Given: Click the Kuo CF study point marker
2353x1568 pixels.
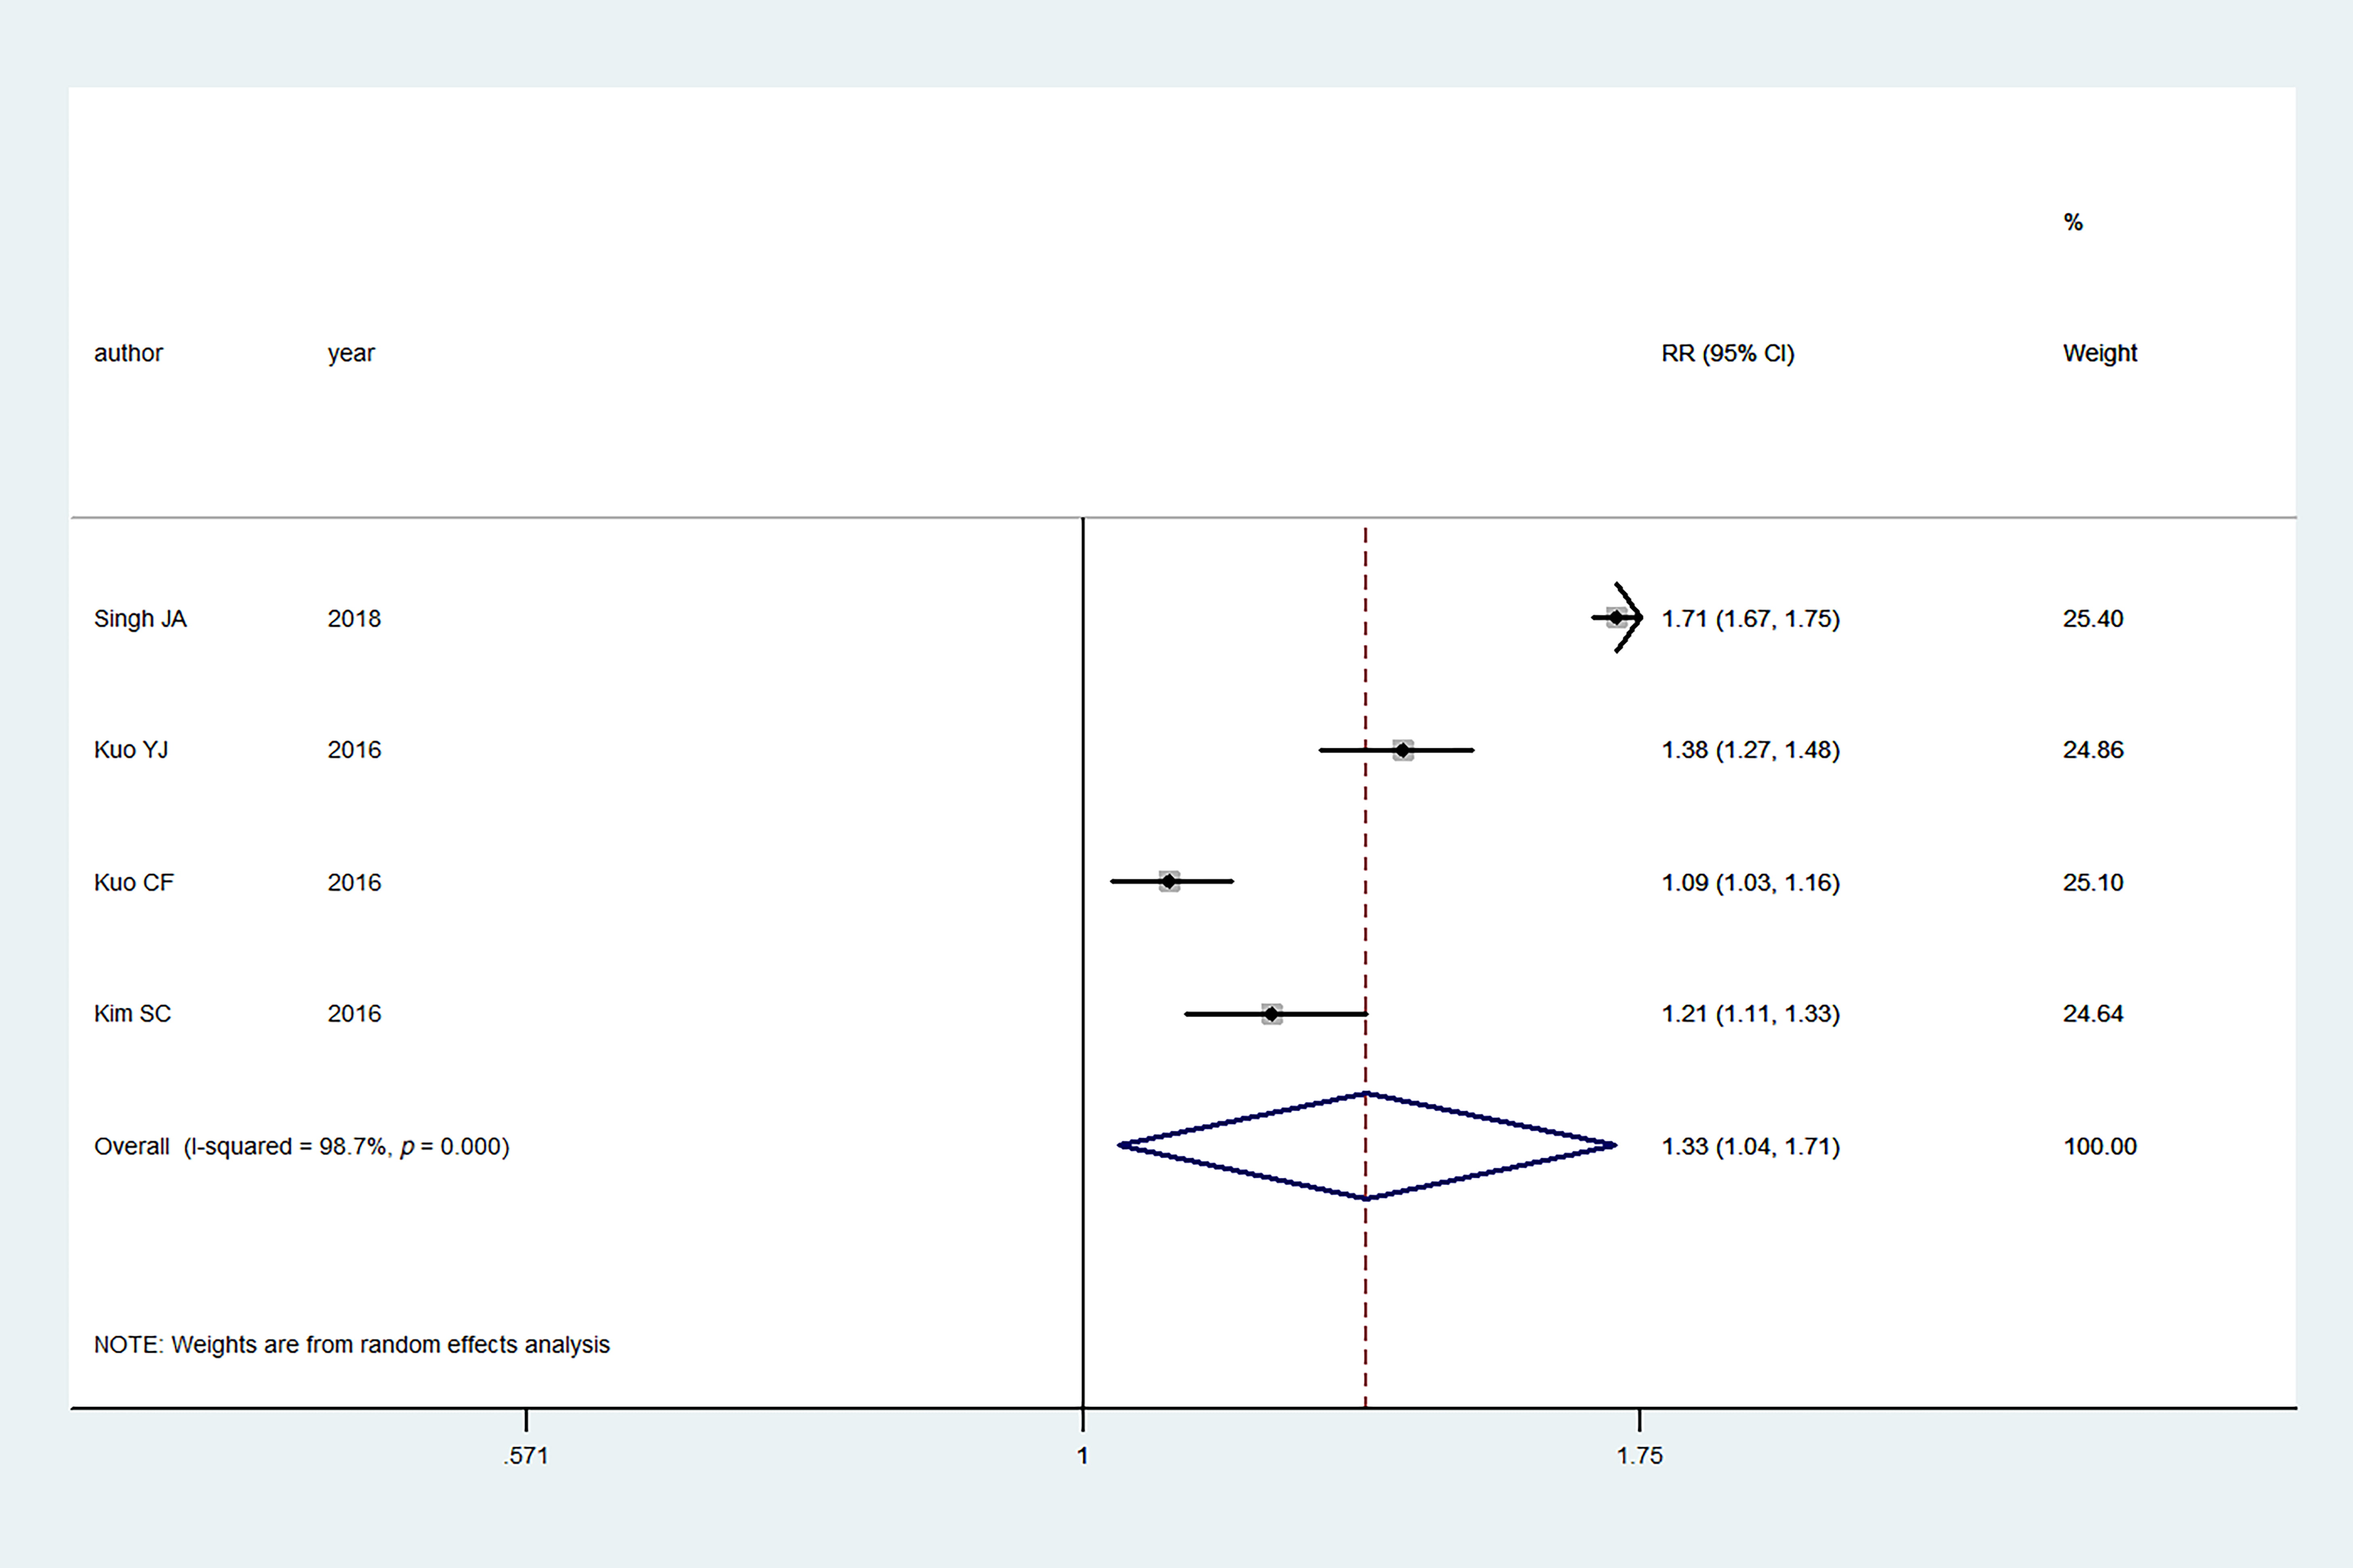Looking at the screenshot, I should click(1169, 881).
